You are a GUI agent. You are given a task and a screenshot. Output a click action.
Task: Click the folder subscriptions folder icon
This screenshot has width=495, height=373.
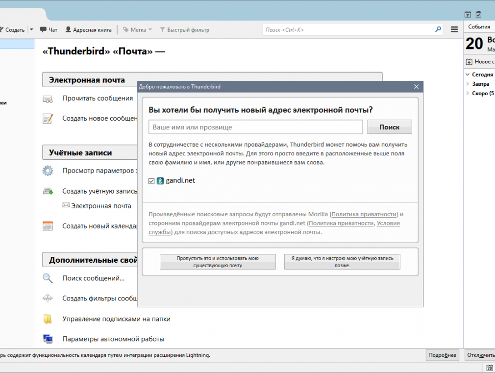click(x=48, y=319)
